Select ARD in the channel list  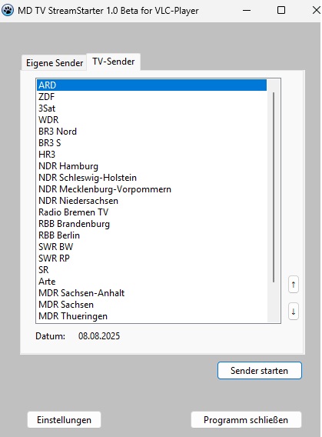[x=151, y=85]
